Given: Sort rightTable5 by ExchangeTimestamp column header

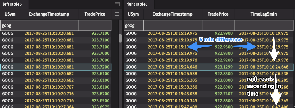Looking at the screenshot, I should [172, 14].
